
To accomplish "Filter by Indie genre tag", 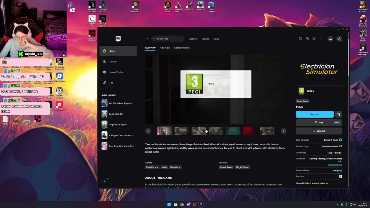I will (164, 167).
